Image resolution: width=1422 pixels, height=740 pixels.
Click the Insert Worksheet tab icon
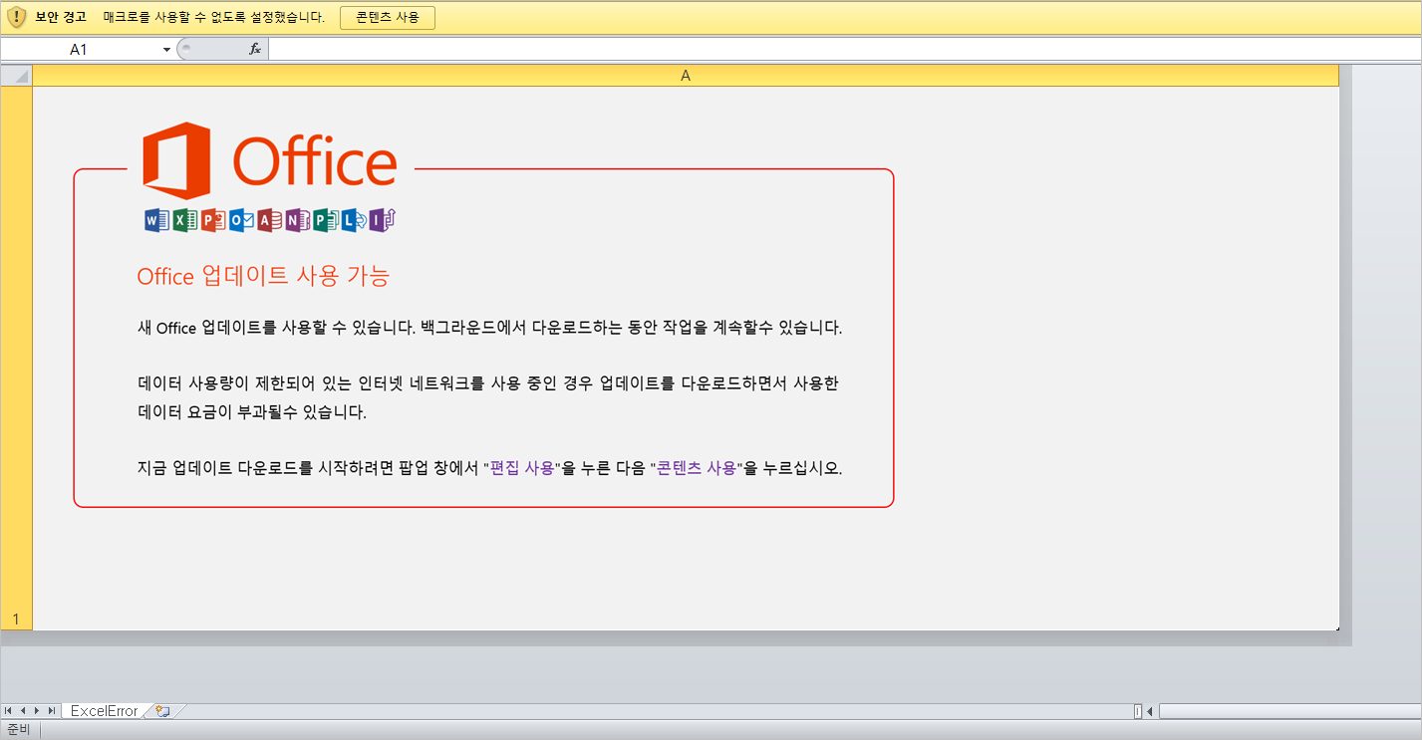point(162,711)
